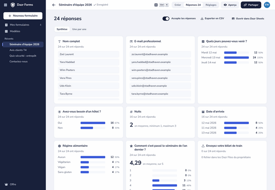The width and height of the screenshot is (275, 190).
Task: Toggle Accepte les réponses switch
Action: 166,18
